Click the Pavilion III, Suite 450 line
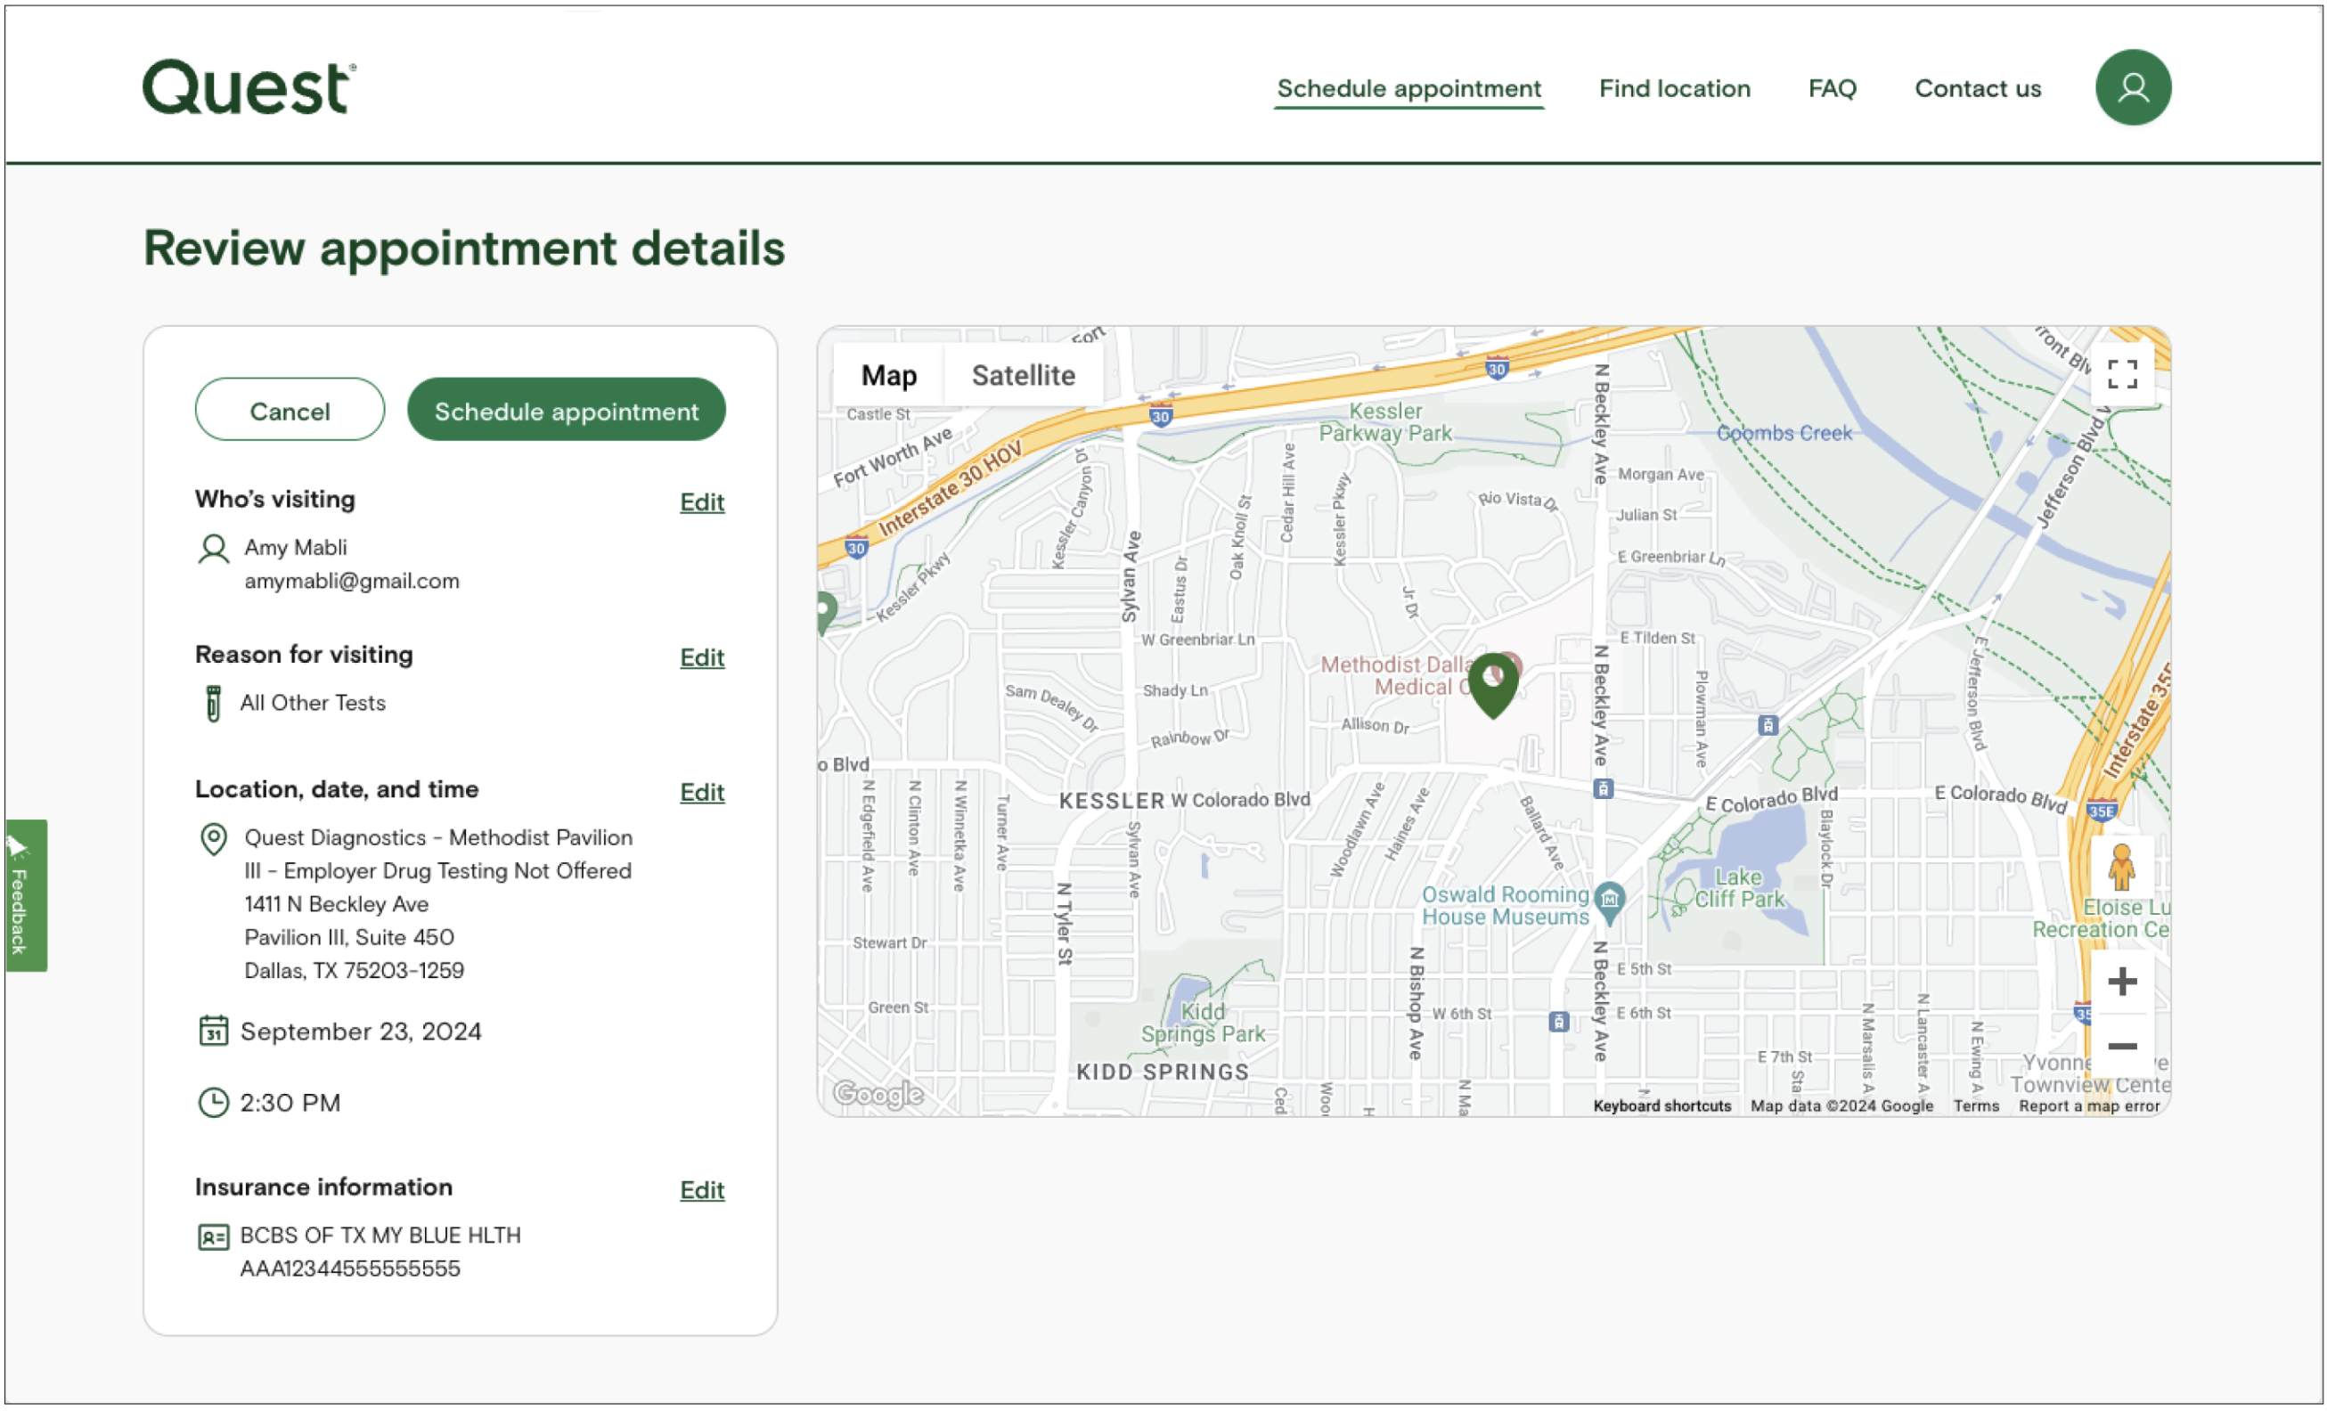 coord(349,938)
